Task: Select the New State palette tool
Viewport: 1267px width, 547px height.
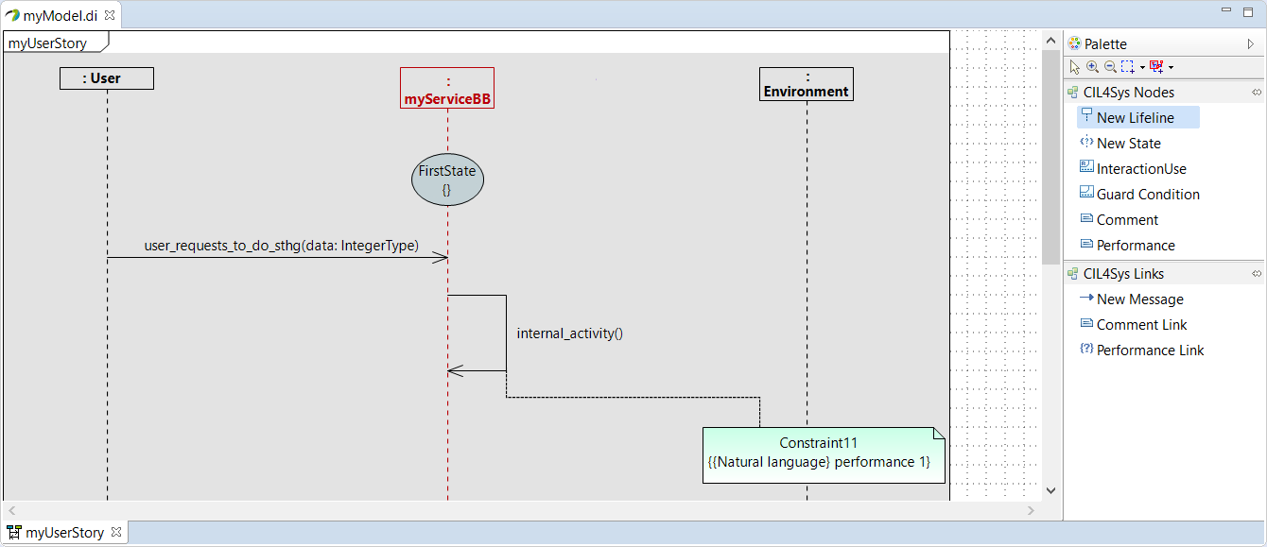Action: coord(1120,144)
